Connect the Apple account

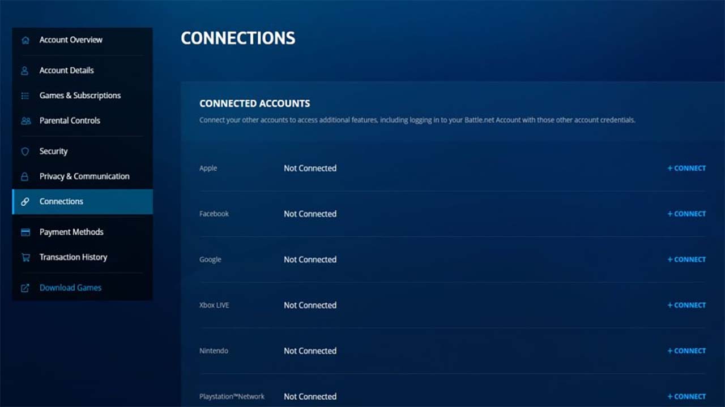686,168
